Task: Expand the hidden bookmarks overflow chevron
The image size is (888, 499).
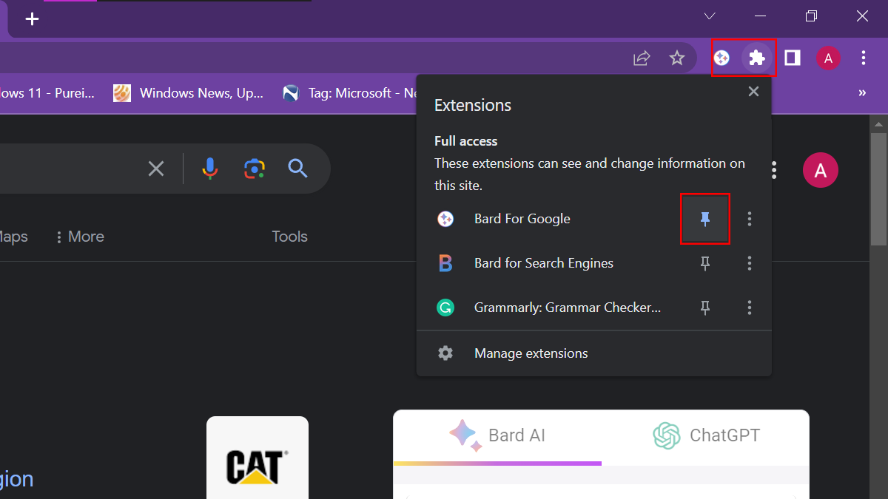Action: pyautogui.click(x=862, y=93)
